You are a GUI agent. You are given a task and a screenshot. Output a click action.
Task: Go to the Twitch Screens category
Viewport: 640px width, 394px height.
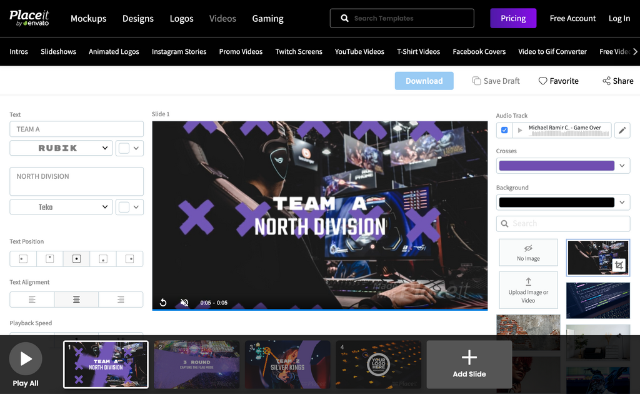299,52
